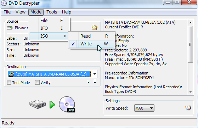Click 'Supported Write Speeds: 2x, 4x, 8x' line

pos(136,64)
